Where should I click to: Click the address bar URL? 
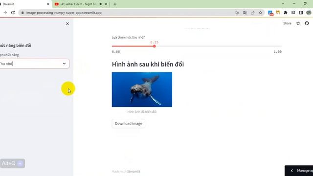pos(64,13)
